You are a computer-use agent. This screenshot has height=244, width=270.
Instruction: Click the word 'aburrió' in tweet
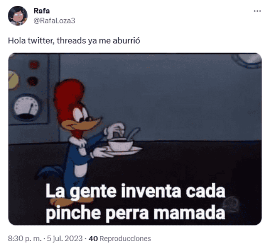click(127, 41)
